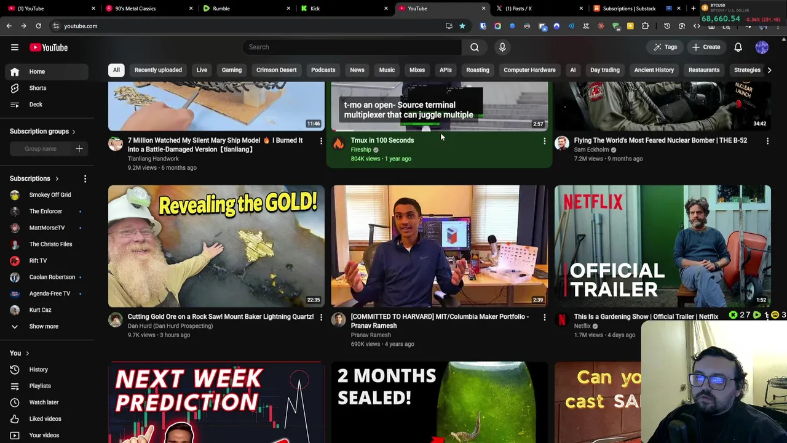This screenshot has height=443, width=787.
Task: Click the YouTube logo
Action: click(49, 47)
